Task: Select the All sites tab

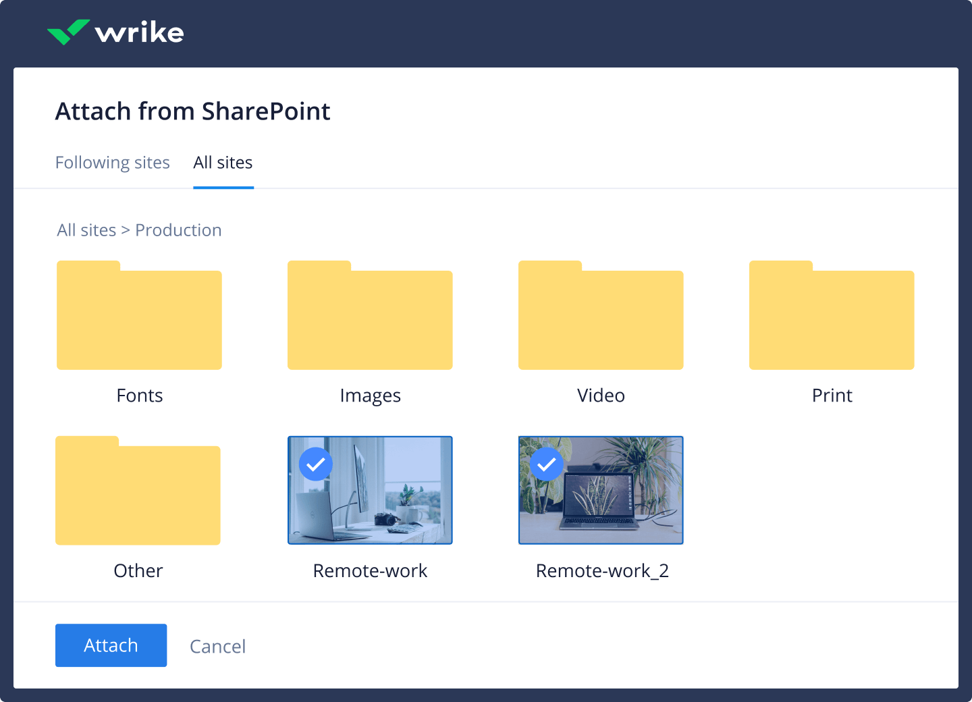Action: pos(223,163)
